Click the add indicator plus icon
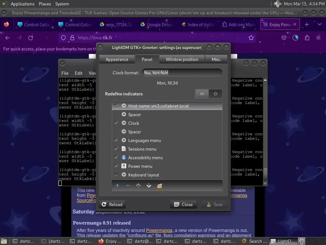Image resolution: width=326 pixels, height=245 pixels. (117, 186)
